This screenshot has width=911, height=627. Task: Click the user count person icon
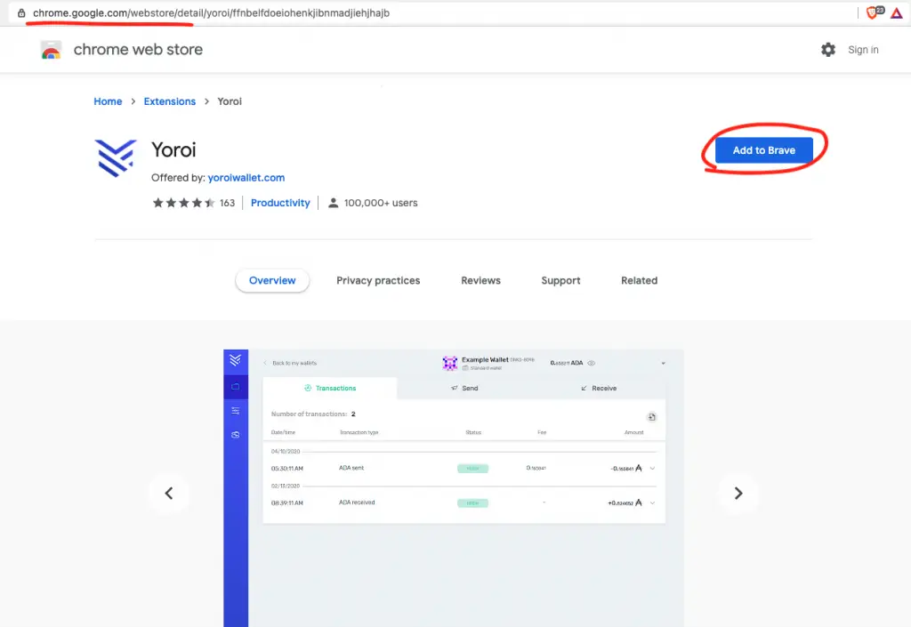pyautogui.click(x=333, y=203)
